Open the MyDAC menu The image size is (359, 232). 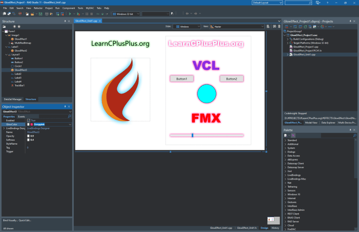click(90, 8)
